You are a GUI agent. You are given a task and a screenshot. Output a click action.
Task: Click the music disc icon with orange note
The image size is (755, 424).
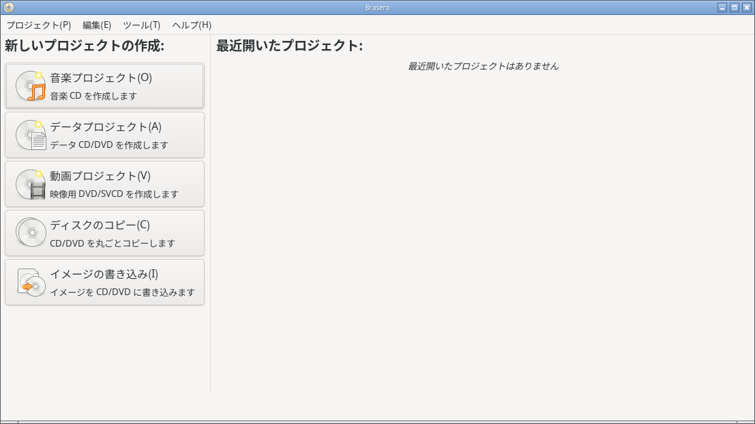31,86
